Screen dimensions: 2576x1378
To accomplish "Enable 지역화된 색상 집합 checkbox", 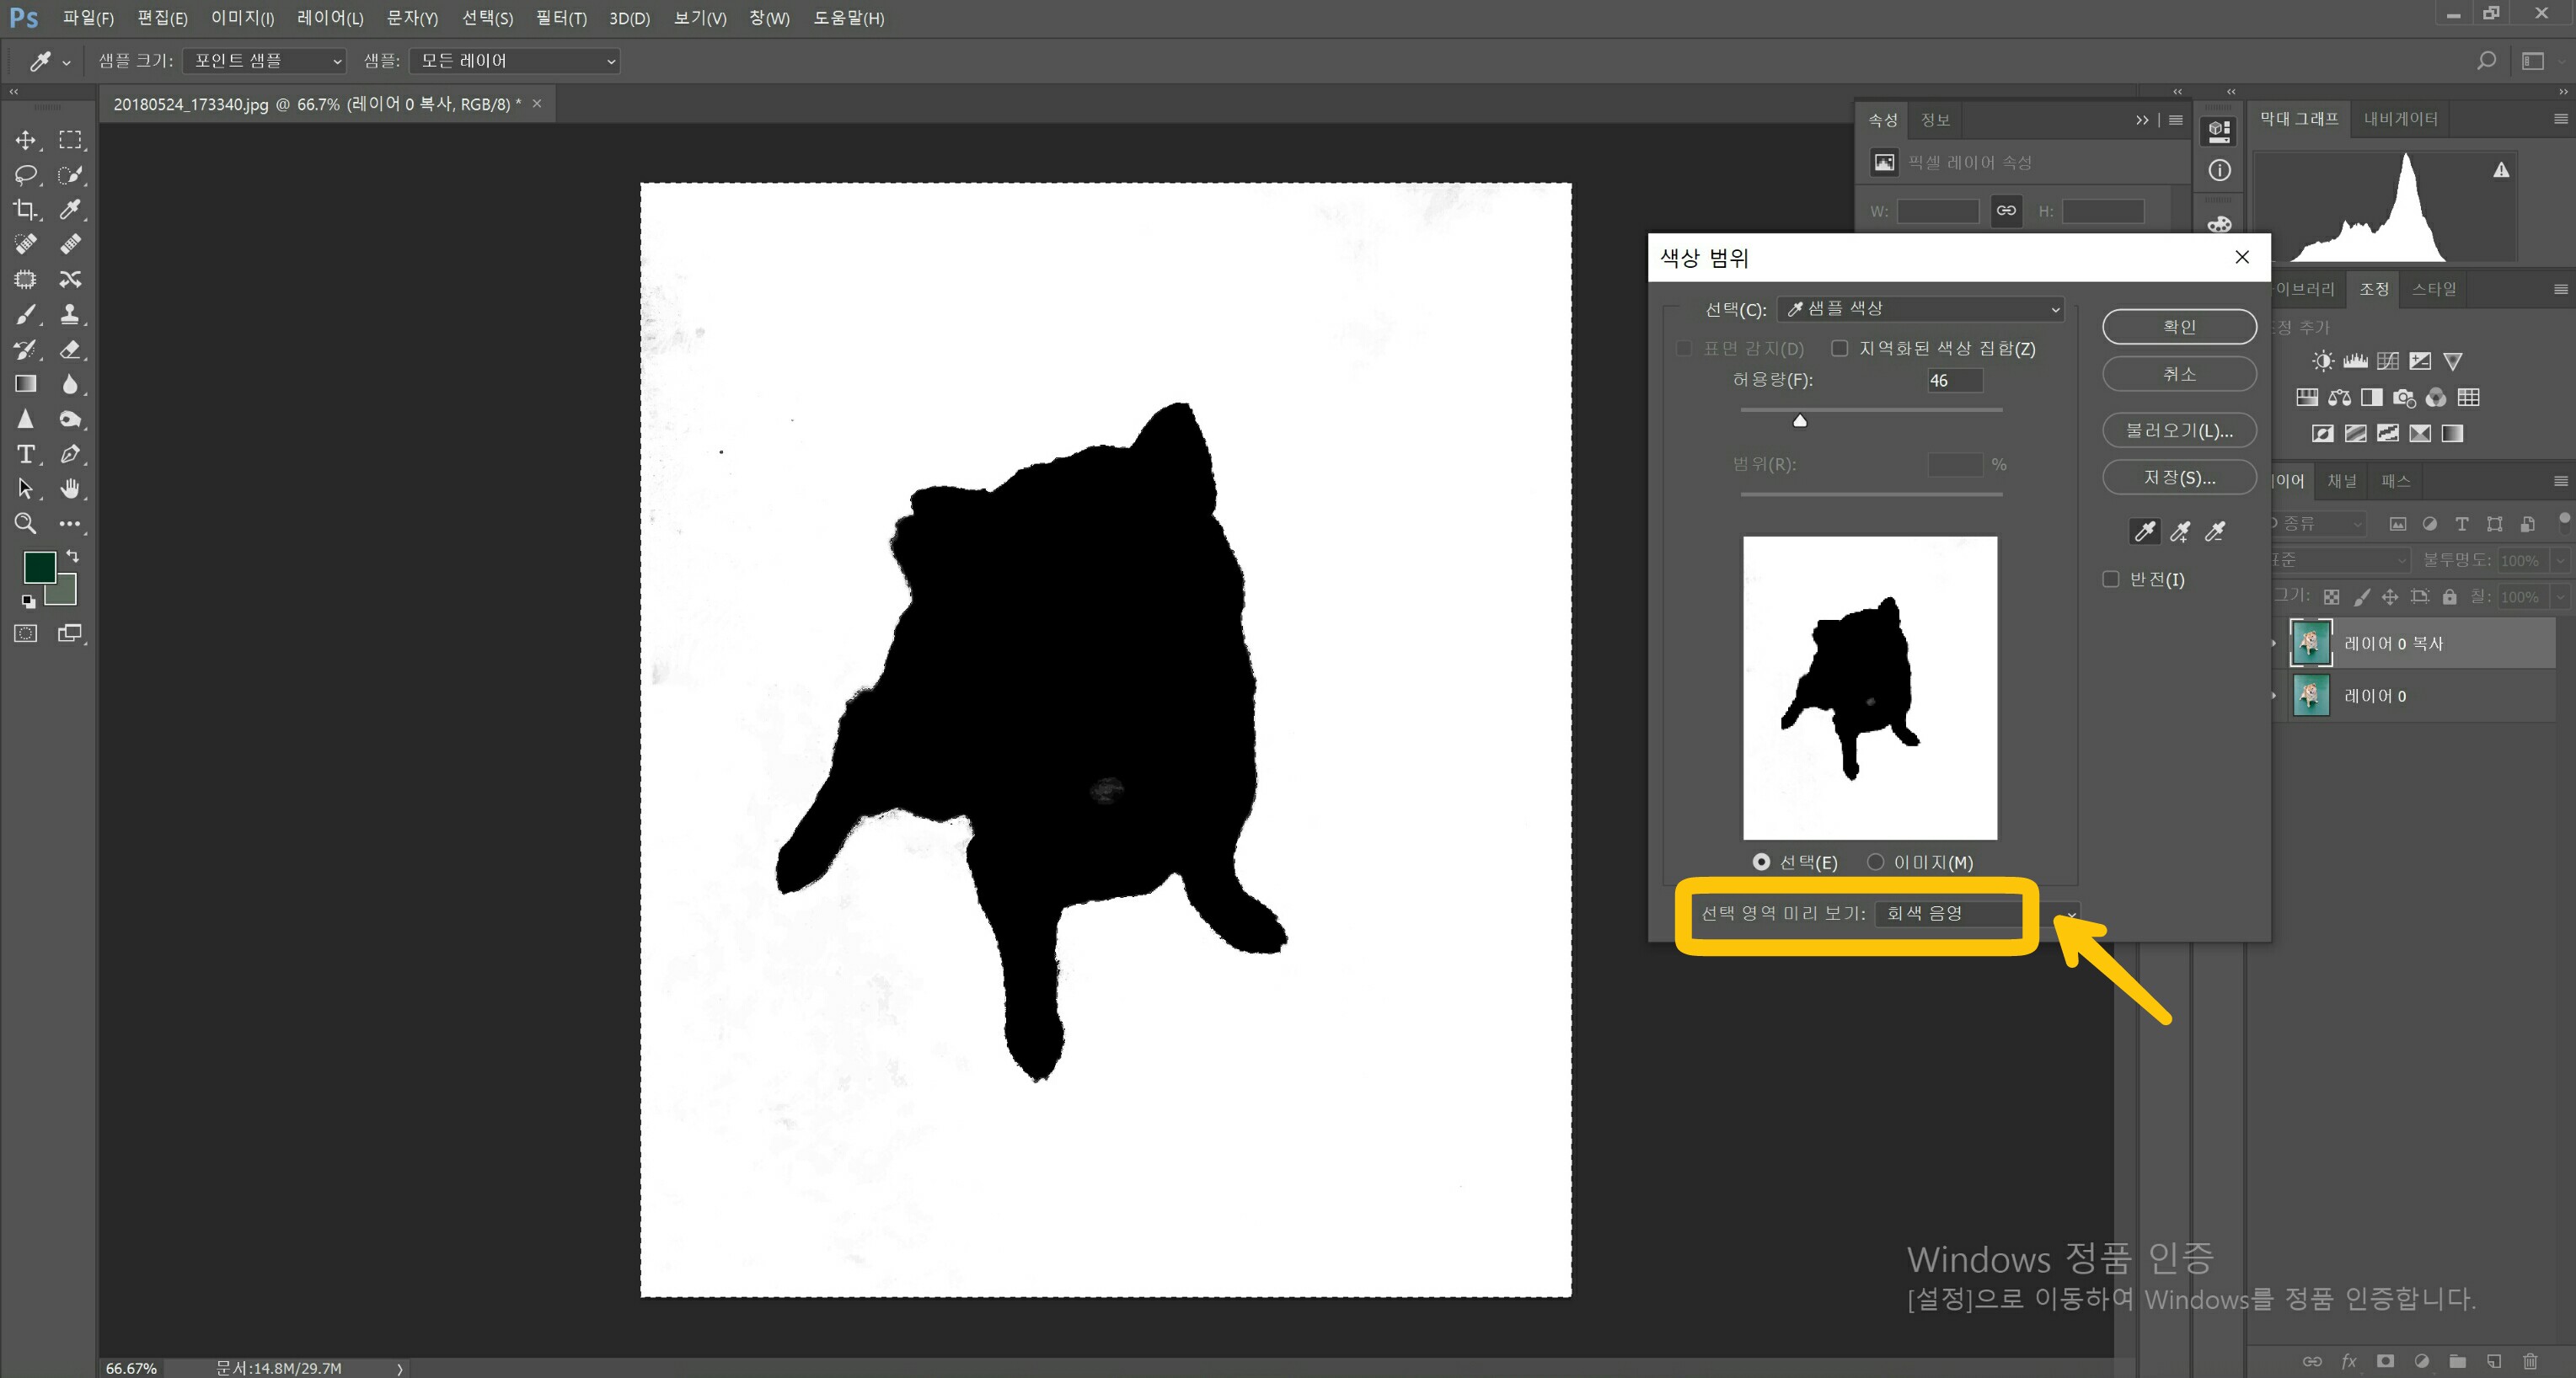I will 1839,348.
